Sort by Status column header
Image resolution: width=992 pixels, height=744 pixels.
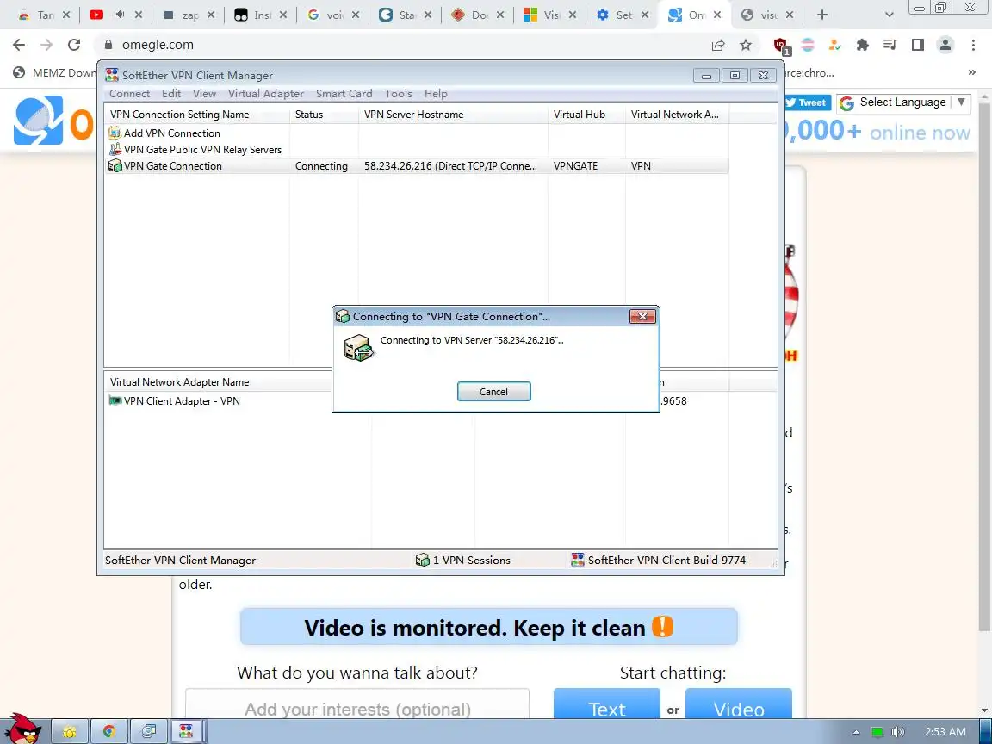click(x=324, y=115)
